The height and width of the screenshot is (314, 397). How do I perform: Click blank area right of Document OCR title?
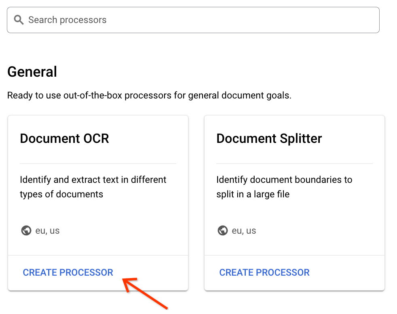[150, 138]
